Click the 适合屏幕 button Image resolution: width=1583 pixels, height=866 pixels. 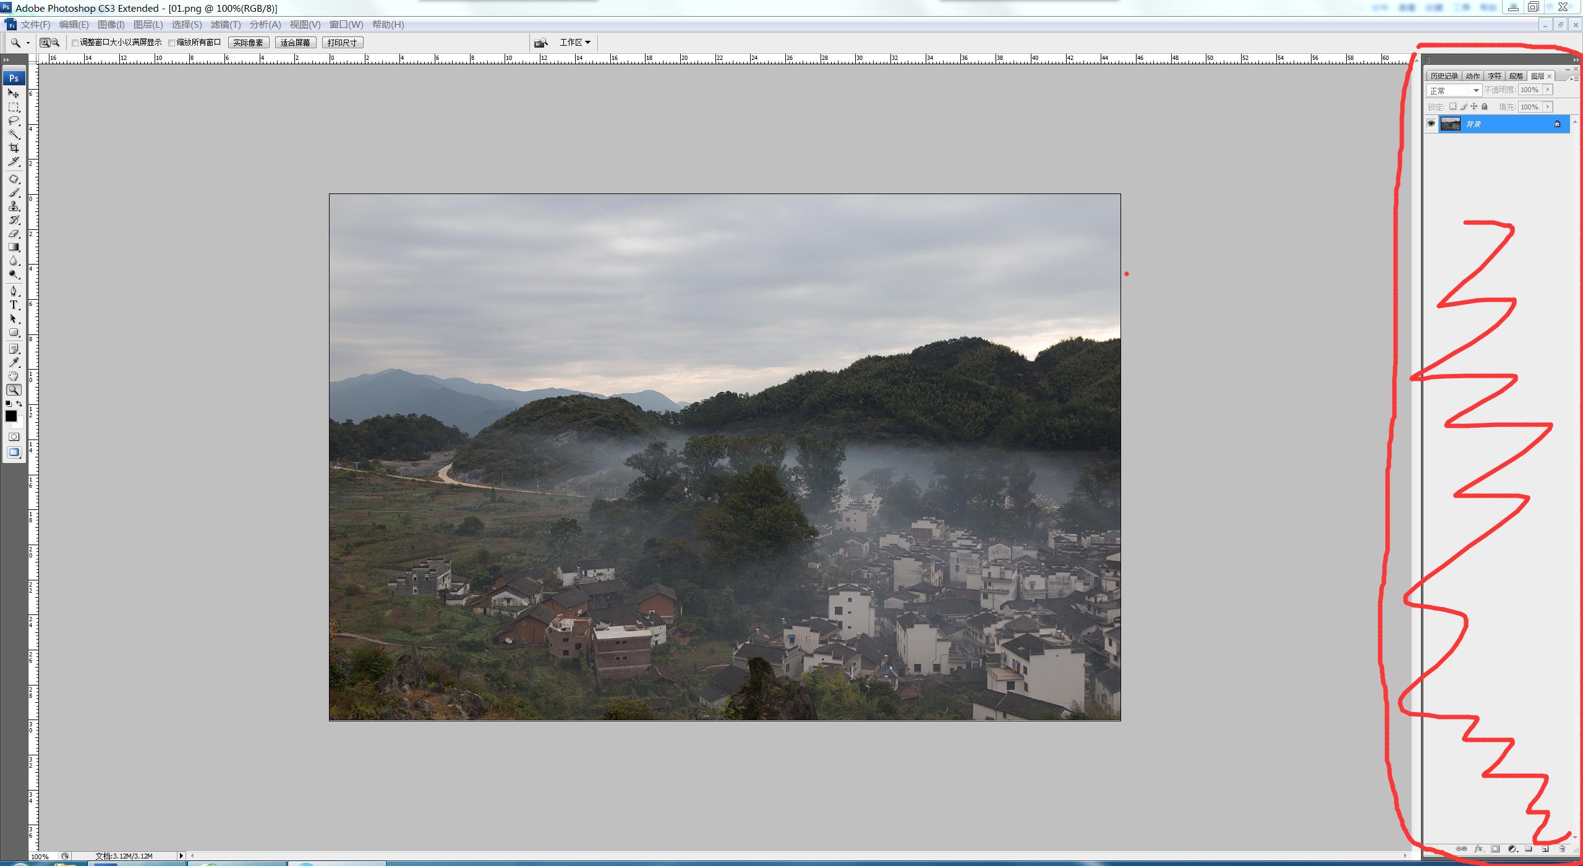click(x=295, y=43)
